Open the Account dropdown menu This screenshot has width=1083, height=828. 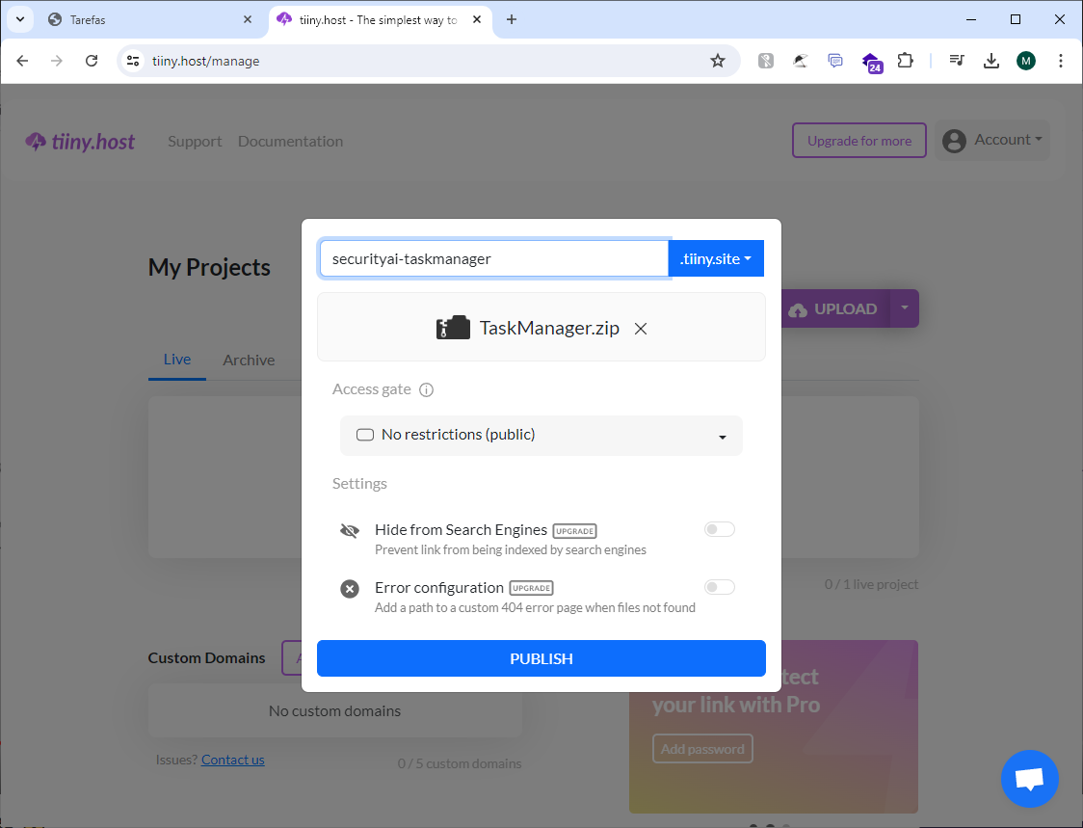point(992,141)
